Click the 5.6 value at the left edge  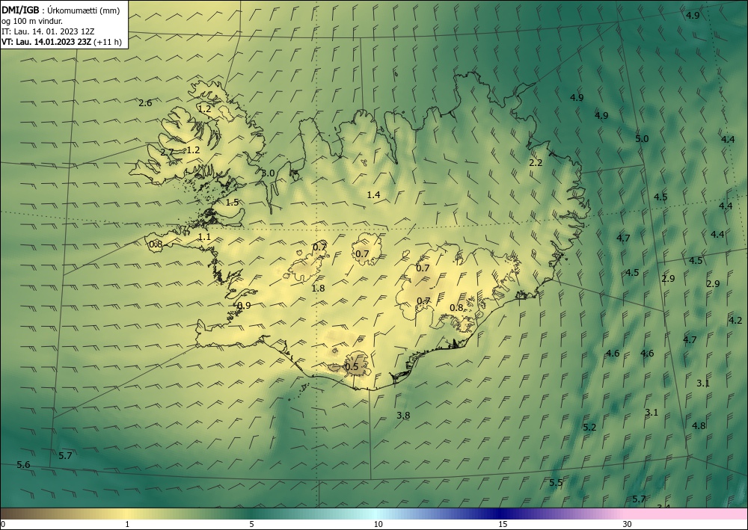[23, 465]
